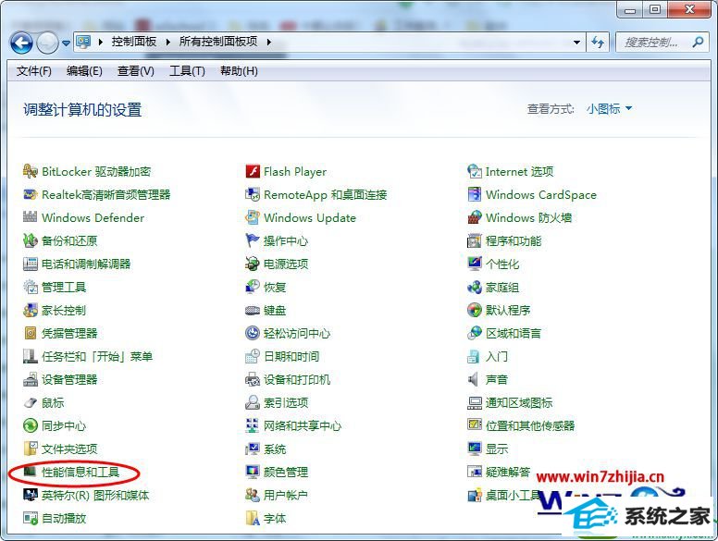Expand the address bar history dropdown arrow

(x=576, y=43)
